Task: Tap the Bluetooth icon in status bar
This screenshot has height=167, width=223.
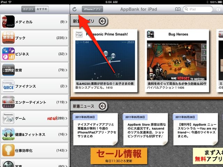Action: coord(207,2)
